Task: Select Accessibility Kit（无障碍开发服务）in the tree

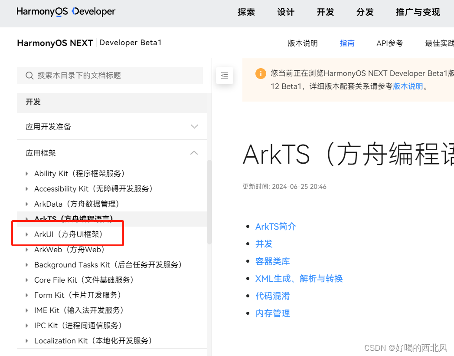Action: (x=93, y=189)
